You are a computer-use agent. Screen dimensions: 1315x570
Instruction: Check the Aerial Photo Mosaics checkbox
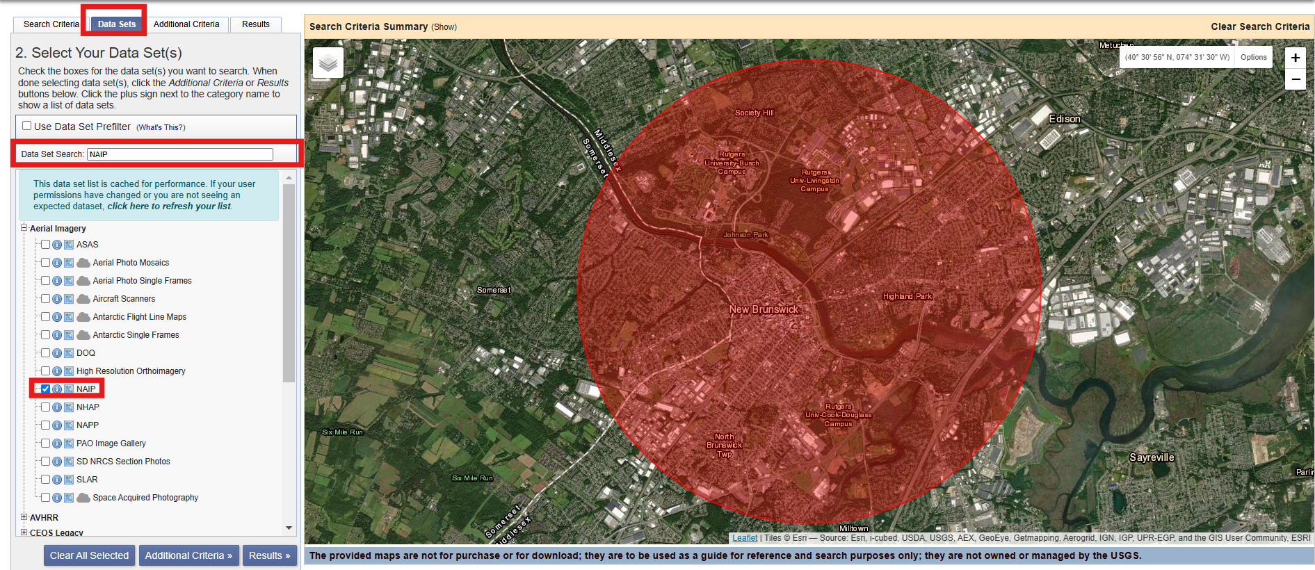45,263
